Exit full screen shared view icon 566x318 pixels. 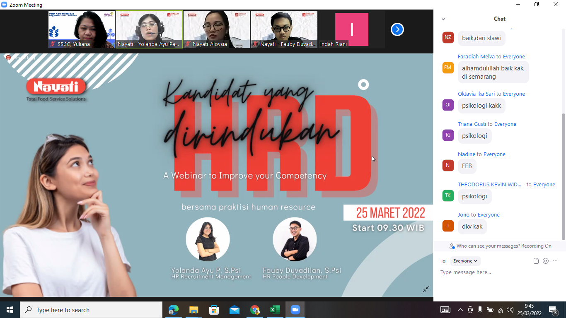[426, 289]
